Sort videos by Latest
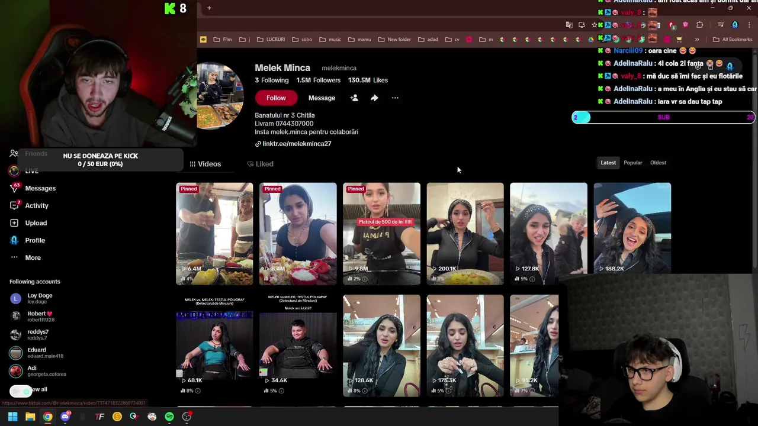This screenshot has width=758, height=426. coord(608,163)
